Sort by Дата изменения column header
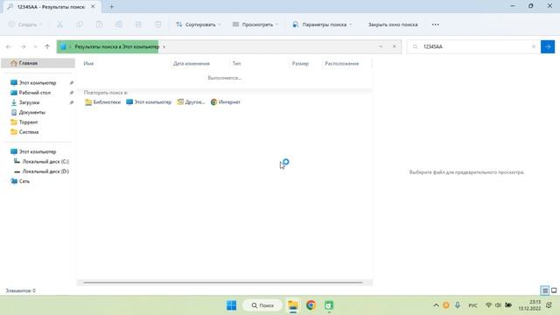The width and height of the screenshot is (560, 315). pos(192,64)
